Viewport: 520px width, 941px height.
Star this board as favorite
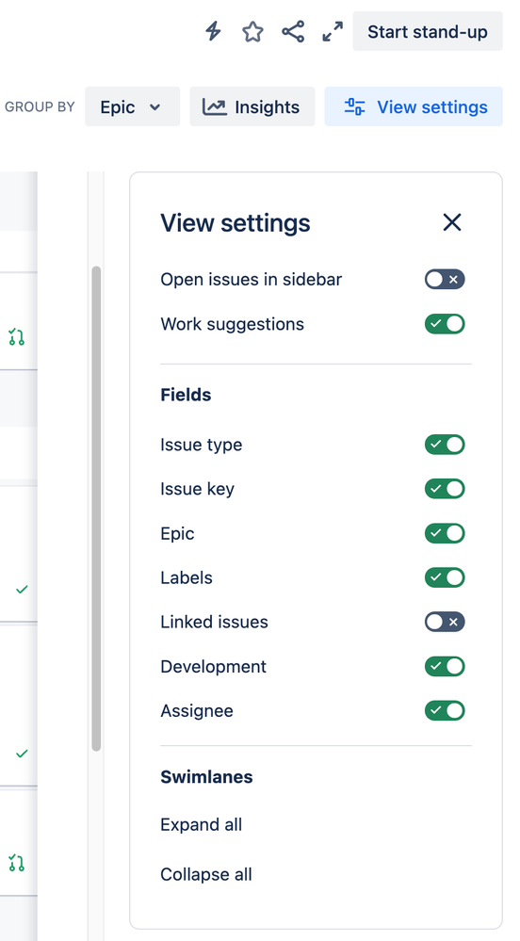pyautogui.click(x=252, y=32)
